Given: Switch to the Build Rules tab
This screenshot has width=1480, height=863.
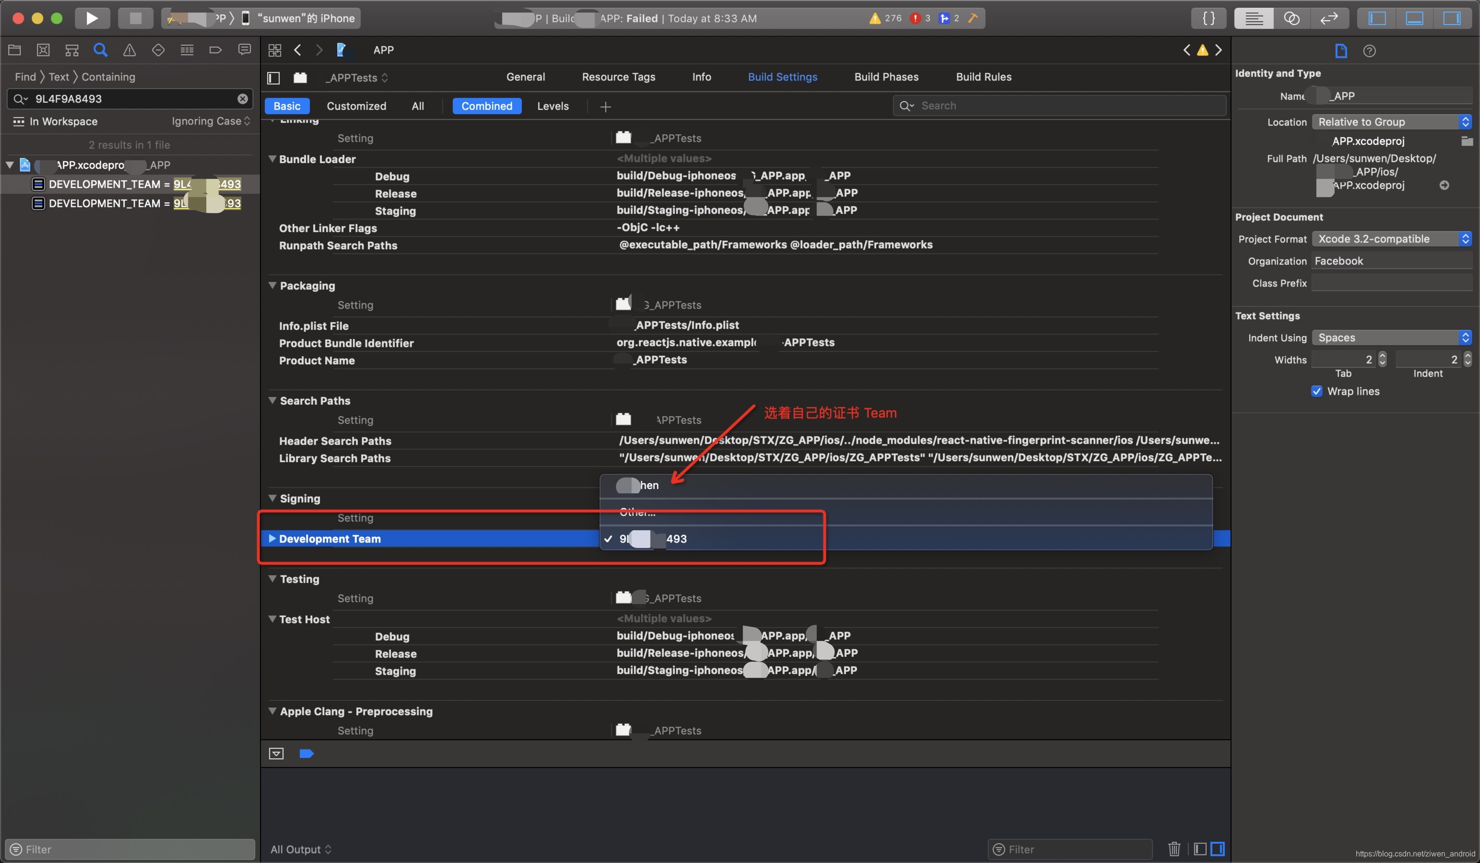Looking at the screenshot, I should 984,77.
